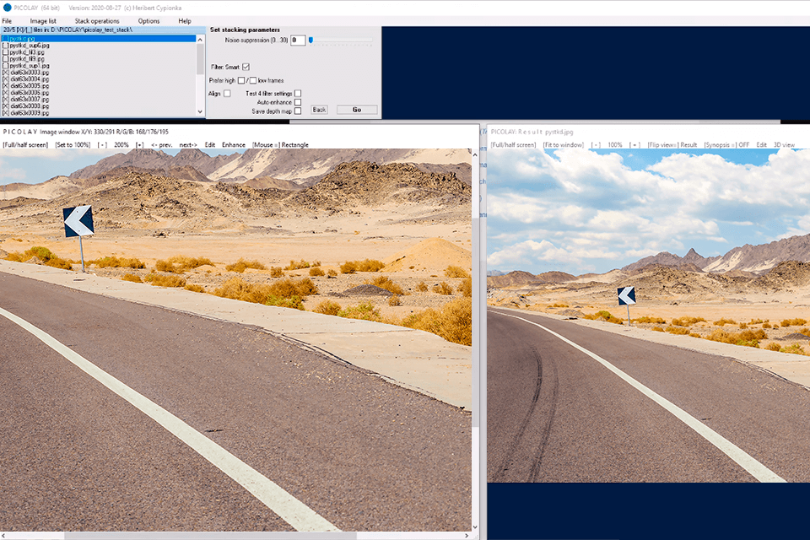Click the Back button
810x540 pixels.
[x=319, y=110]
